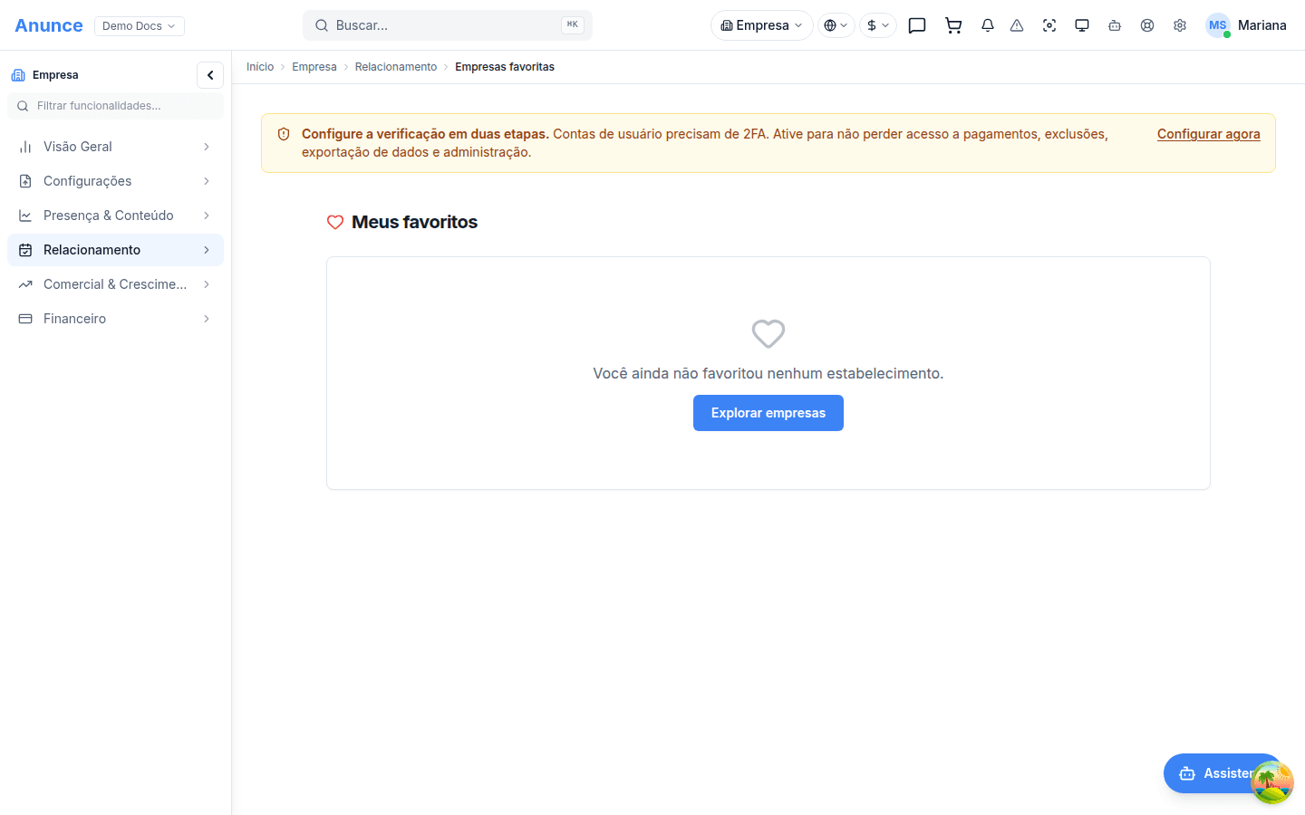Click the Filtrar funcionalidades input
The image size is (1305, 815).
pyautogui.click(x=115, y=106)
